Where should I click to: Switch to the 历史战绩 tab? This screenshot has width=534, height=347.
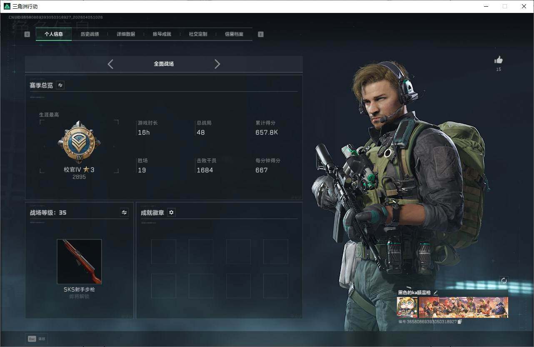click(x=90, y=34)
